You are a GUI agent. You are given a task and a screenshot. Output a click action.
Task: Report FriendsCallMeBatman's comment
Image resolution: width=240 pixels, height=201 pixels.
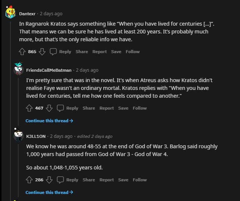click(x=107, y=108)
